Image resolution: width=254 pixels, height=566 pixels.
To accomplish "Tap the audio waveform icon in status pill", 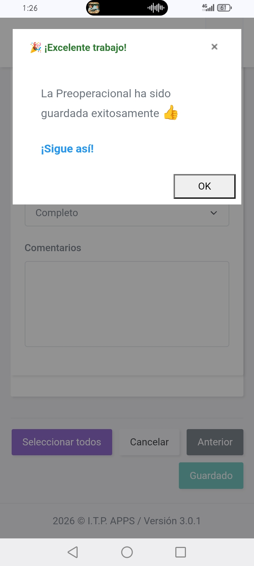I will click(x=156, y=8).
